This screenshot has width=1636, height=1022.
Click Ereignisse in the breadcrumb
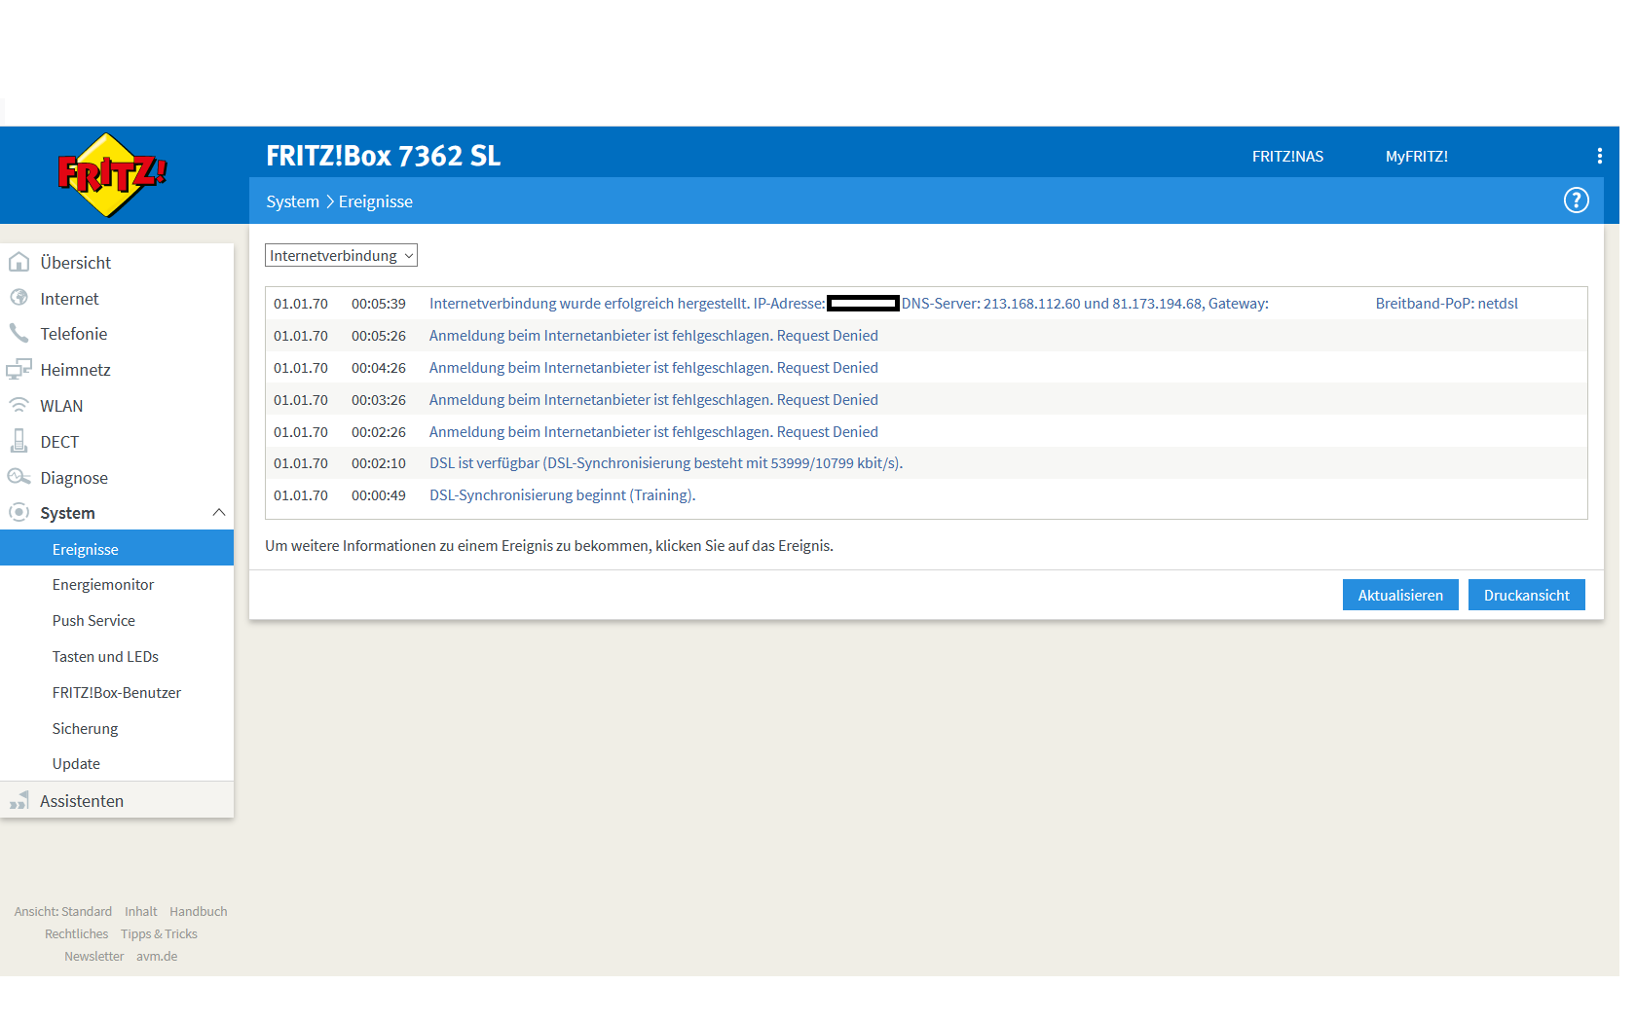[376, 201]
